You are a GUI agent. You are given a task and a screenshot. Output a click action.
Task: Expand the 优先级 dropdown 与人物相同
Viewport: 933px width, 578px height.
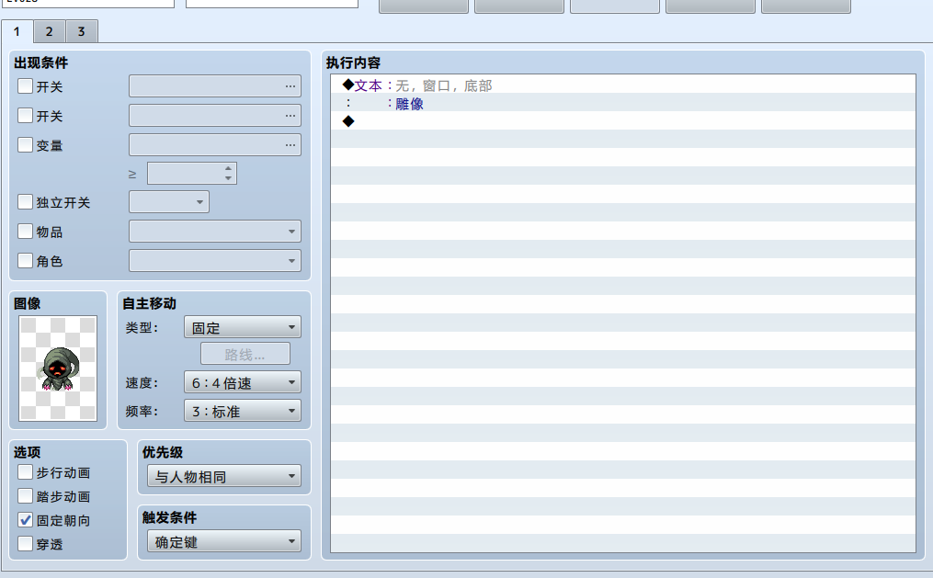point(223,476)
